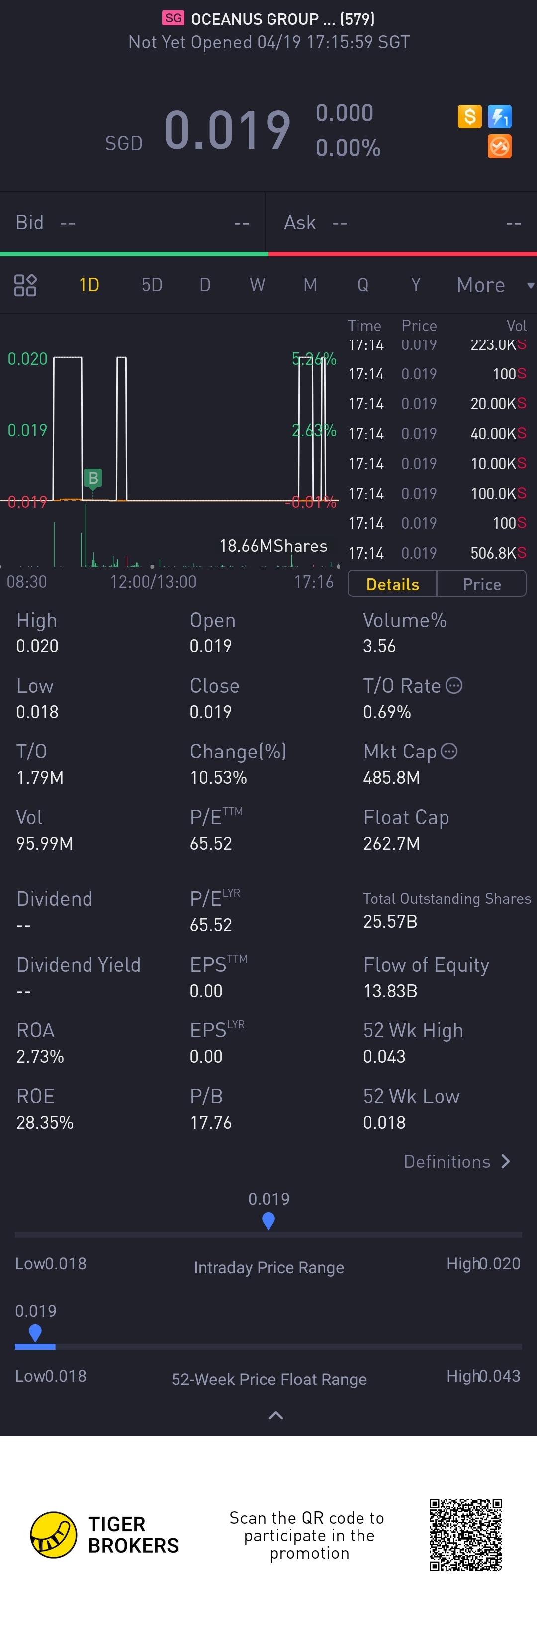Open Definitions link
Viewport: 537px width, 1634px height.
click(456, 1161)
